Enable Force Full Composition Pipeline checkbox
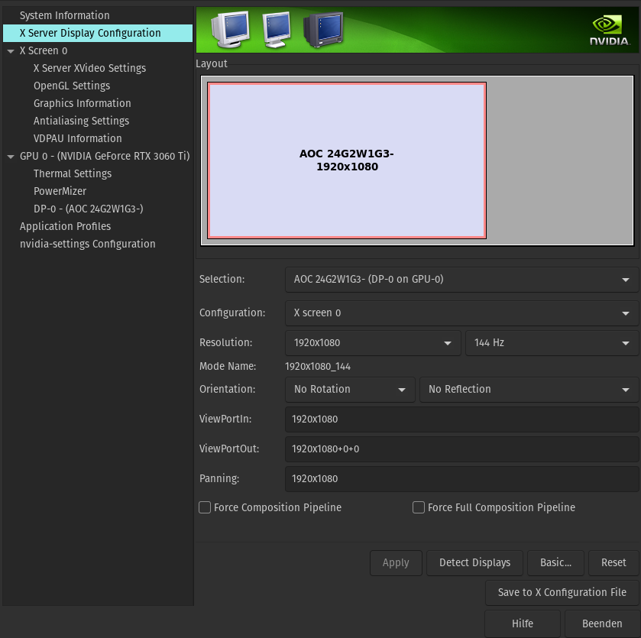 (419, 507)
